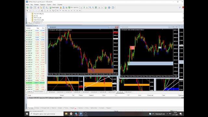
Task: Click the Прибыль column header
Action: pos(181,95)
